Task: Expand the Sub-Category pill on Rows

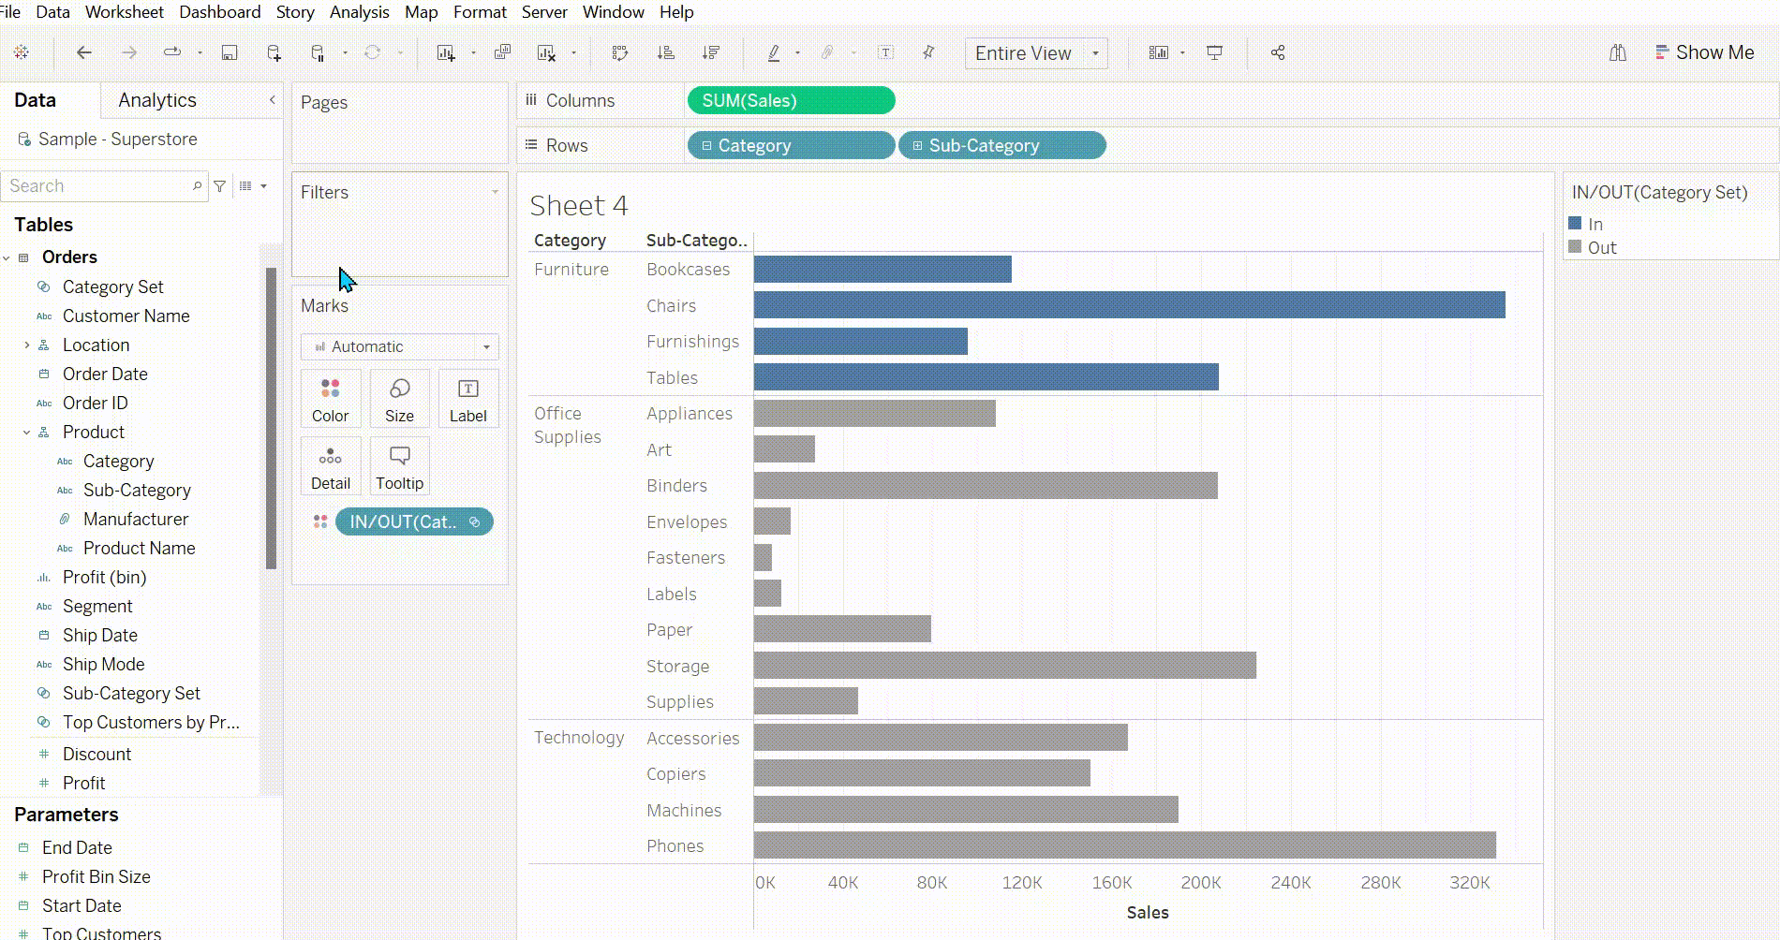Action: pyautogui.click(x=918, y=146)
